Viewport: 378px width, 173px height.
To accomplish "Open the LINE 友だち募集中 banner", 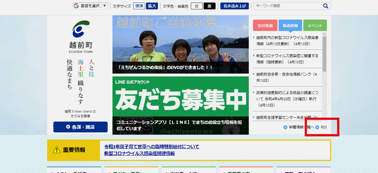I will [x=181, y=105].
